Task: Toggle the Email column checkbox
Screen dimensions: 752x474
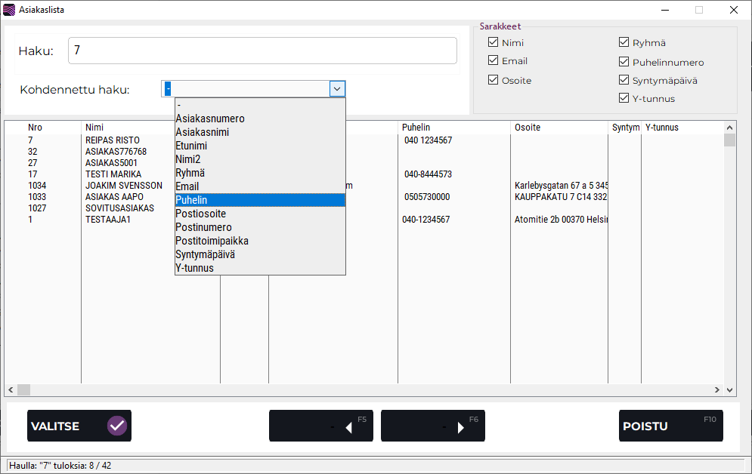Action: [x=494, y=61]
